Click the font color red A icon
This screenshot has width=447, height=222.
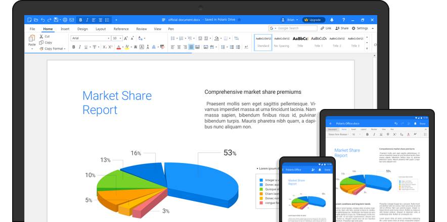tap(119, 47)
